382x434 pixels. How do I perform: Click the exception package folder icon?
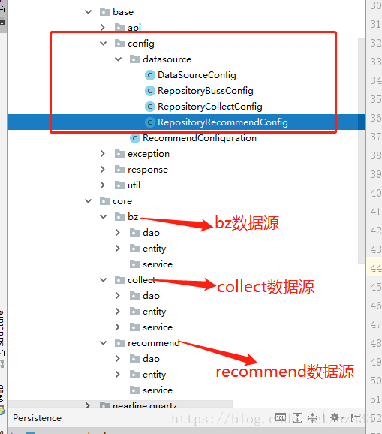(120, 154)
